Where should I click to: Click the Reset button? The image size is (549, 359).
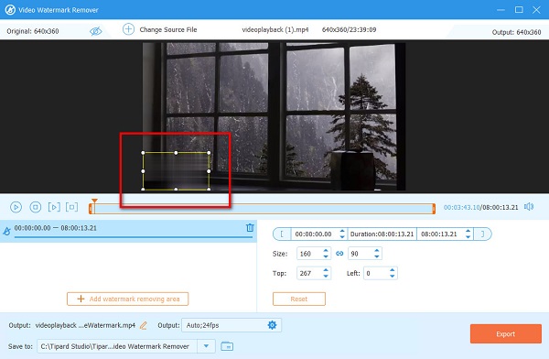(299, 299)
